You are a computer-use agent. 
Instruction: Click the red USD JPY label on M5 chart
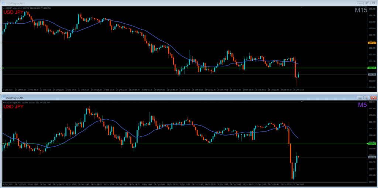14,107
